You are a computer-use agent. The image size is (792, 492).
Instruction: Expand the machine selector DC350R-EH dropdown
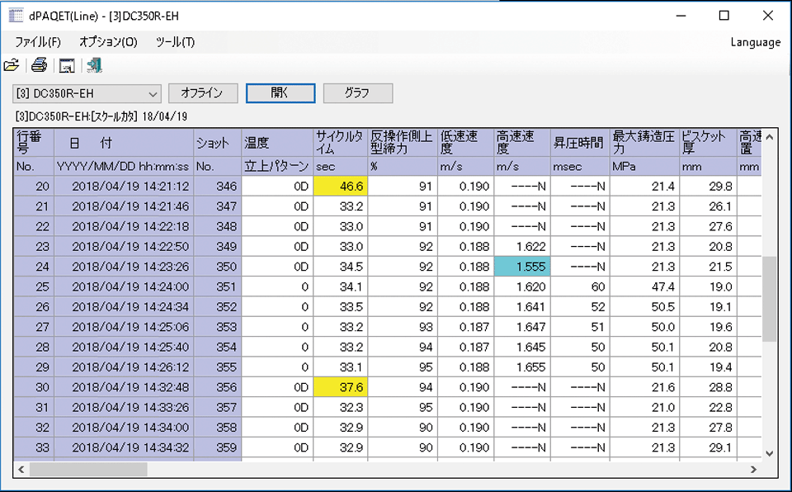coord(153,93)
